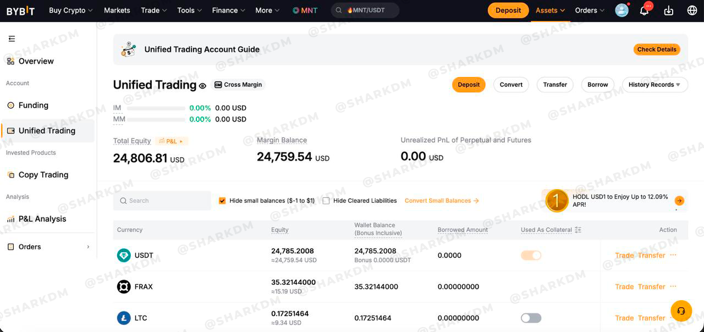704x332 pixels.
Task: Expand the Finance dropdown menu
Action: pos(229,10)
